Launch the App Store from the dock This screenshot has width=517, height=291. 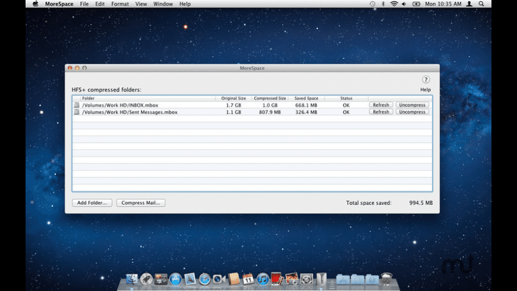click(x=175, y=279)
